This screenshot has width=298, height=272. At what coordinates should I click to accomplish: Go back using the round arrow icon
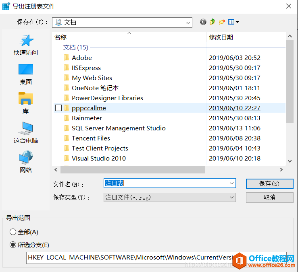coord(203,22)
